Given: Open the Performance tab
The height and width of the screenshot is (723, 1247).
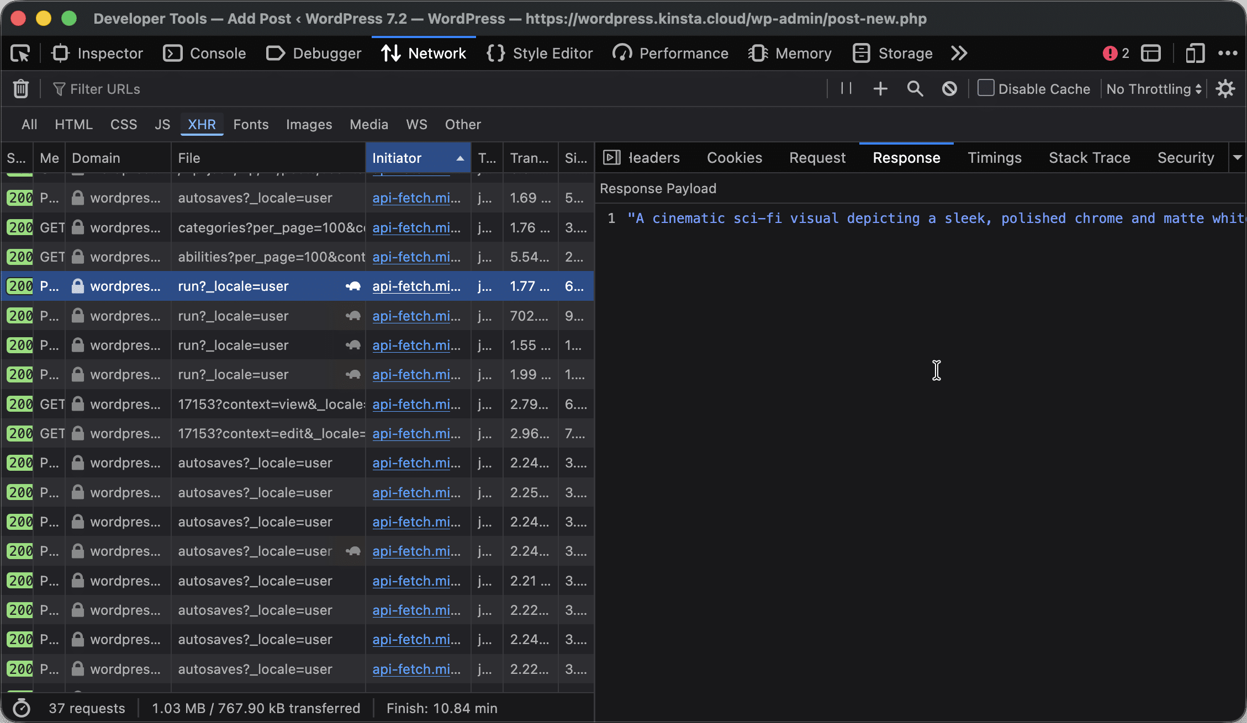Looking at the screenshot, I should (x=670, y=54).
